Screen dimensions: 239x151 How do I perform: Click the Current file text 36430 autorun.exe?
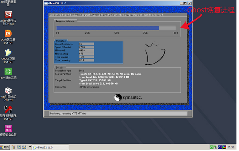[x=89, y=87]
